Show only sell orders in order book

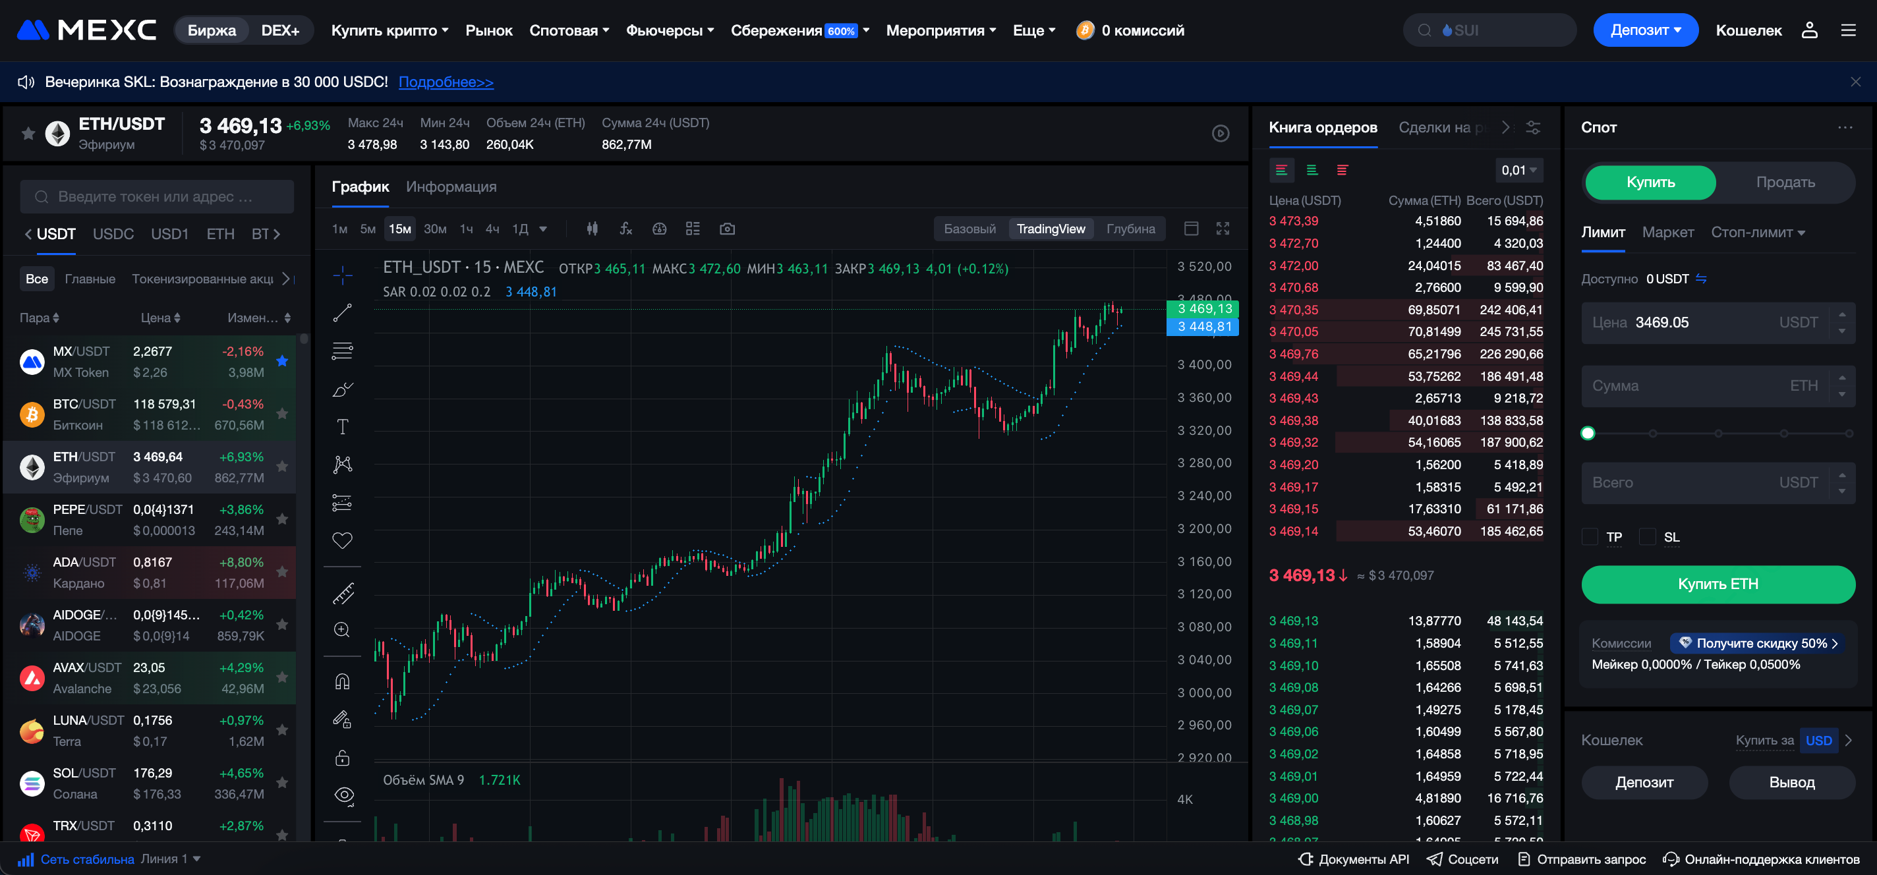click(1342, 170)
